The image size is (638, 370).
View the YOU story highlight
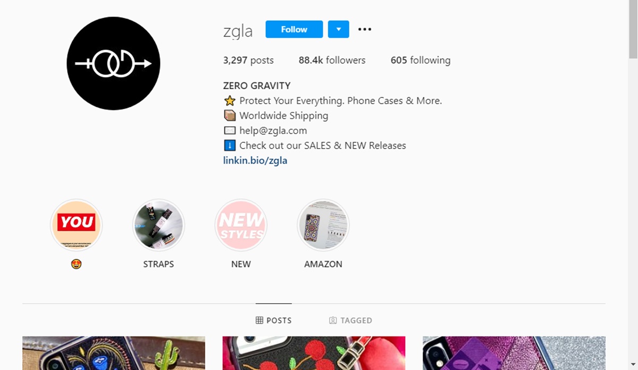click(76, 225)
